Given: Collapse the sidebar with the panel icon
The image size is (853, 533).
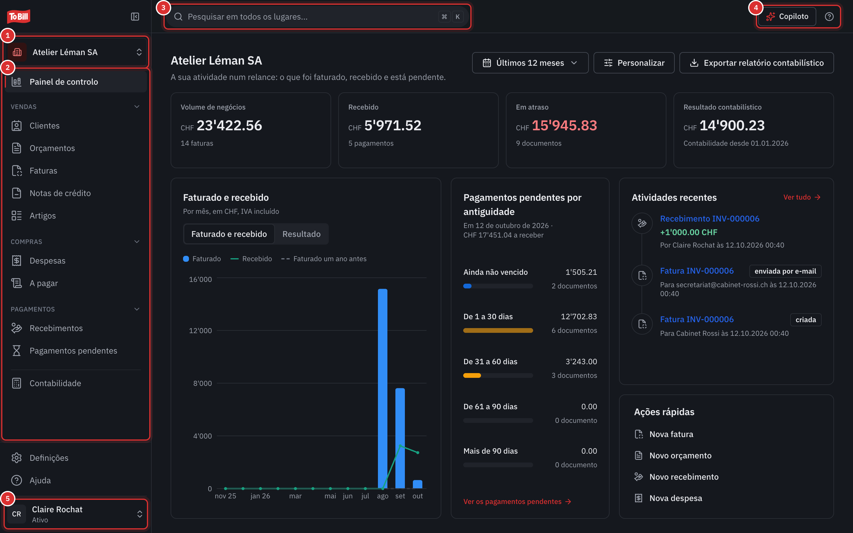Looking at the screenshot, I should pos(135,17).
